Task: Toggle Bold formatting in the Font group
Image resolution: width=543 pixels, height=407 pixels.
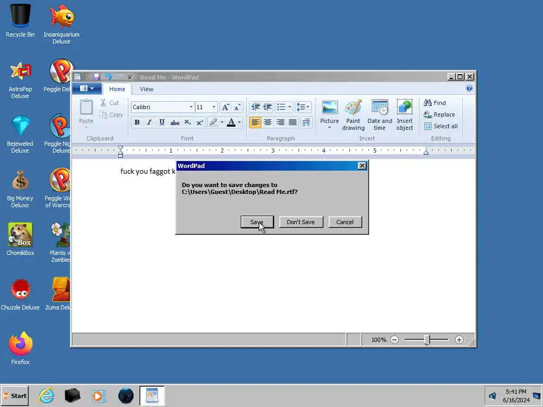Action: coord(137,122)
